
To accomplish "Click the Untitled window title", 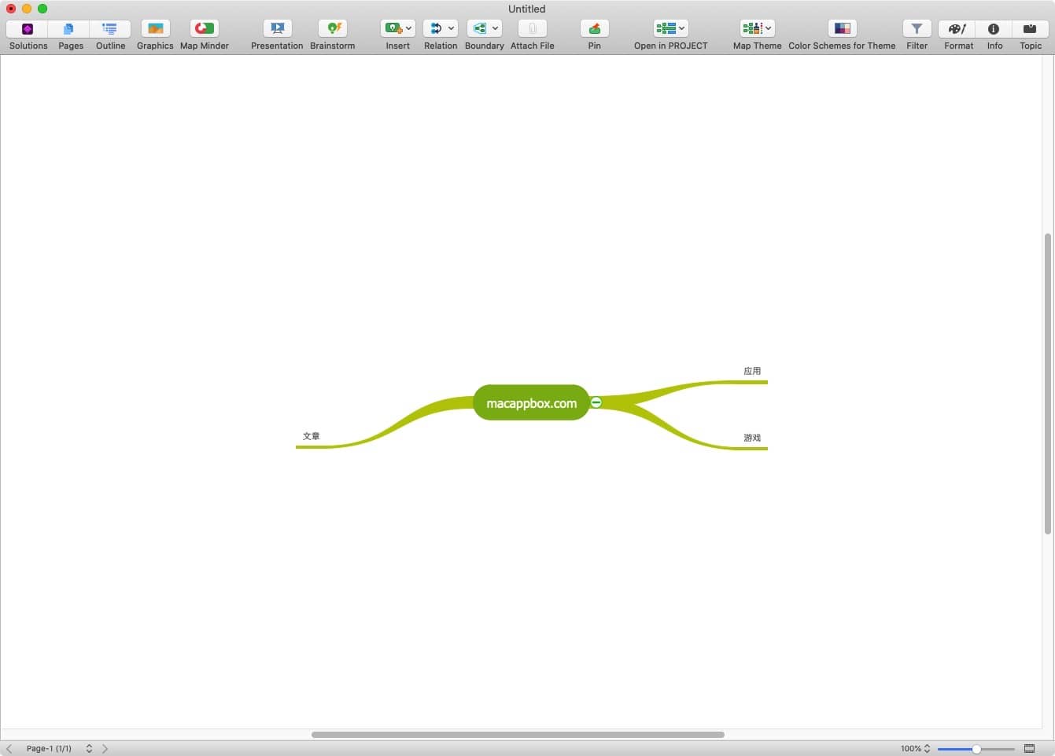I will (526, 9).
